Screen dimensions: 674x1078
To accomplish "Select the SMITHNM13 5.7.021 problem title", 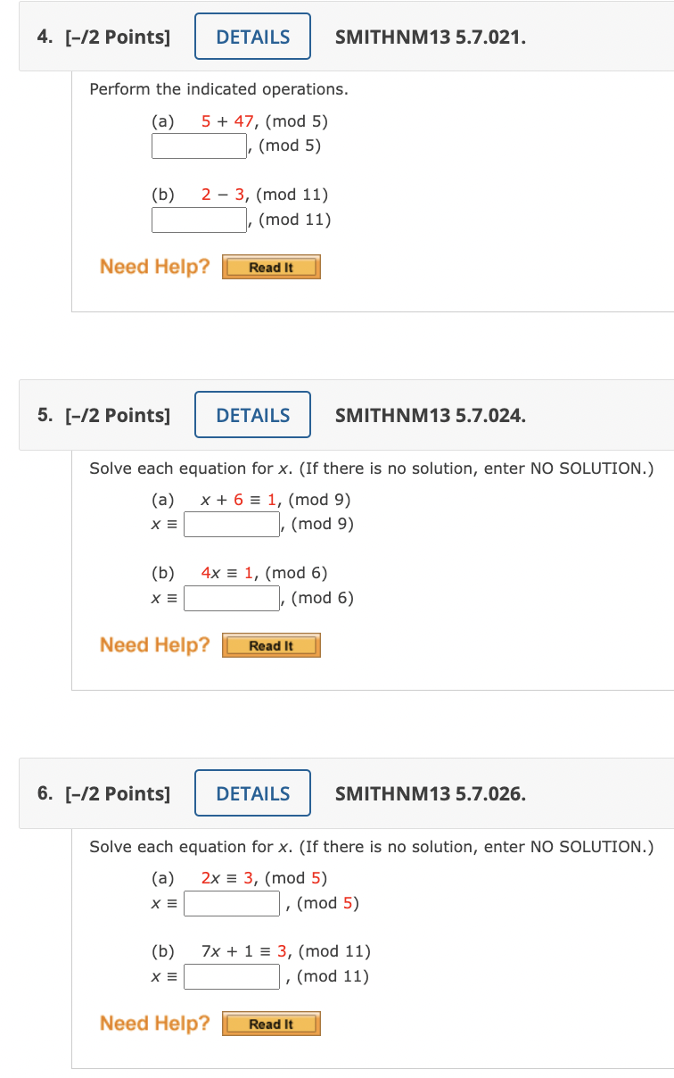I will [431, 37].
